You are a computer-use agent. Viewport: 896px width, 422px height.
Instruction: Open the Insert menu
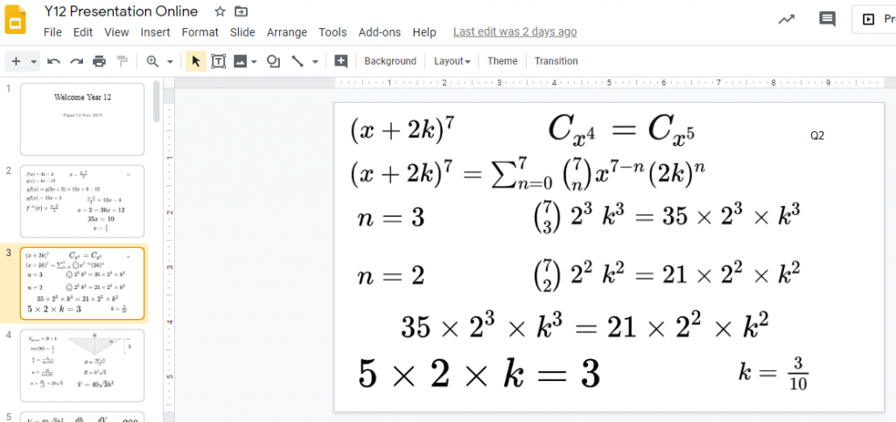click(x=155, y=32)
